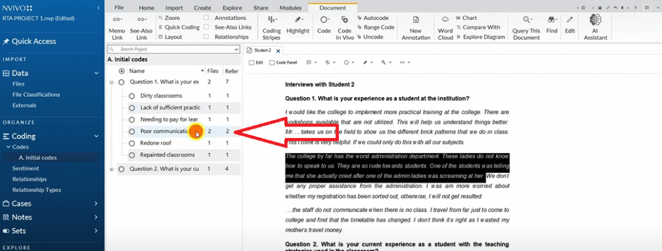Switch to the Create ribbon tab
The height and width of the screenshot is (251, 662).
pos(202,8)
